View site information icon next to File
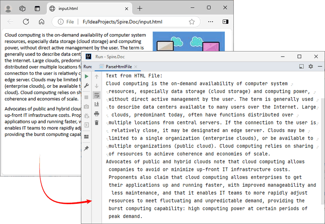325x224 pixels. (x=61, y=21)
